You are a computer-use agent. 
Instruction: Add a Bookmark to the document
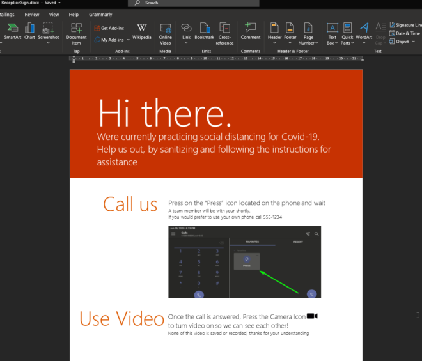point(205,31)
